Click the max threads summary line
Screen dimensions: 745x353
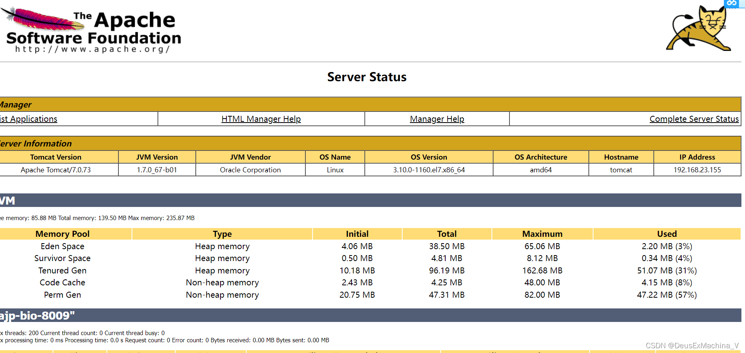pyautogui.click(x=82, y=333)
